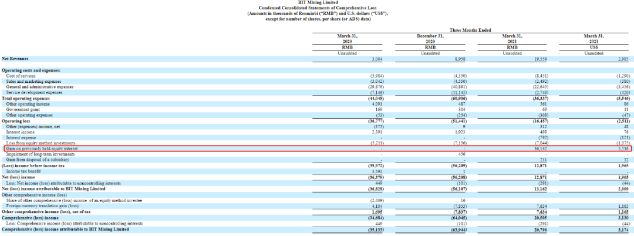Click the 'BIT Mining Limited' title at top
Viewport: 634px width, 236px height.
coord(316,4)
